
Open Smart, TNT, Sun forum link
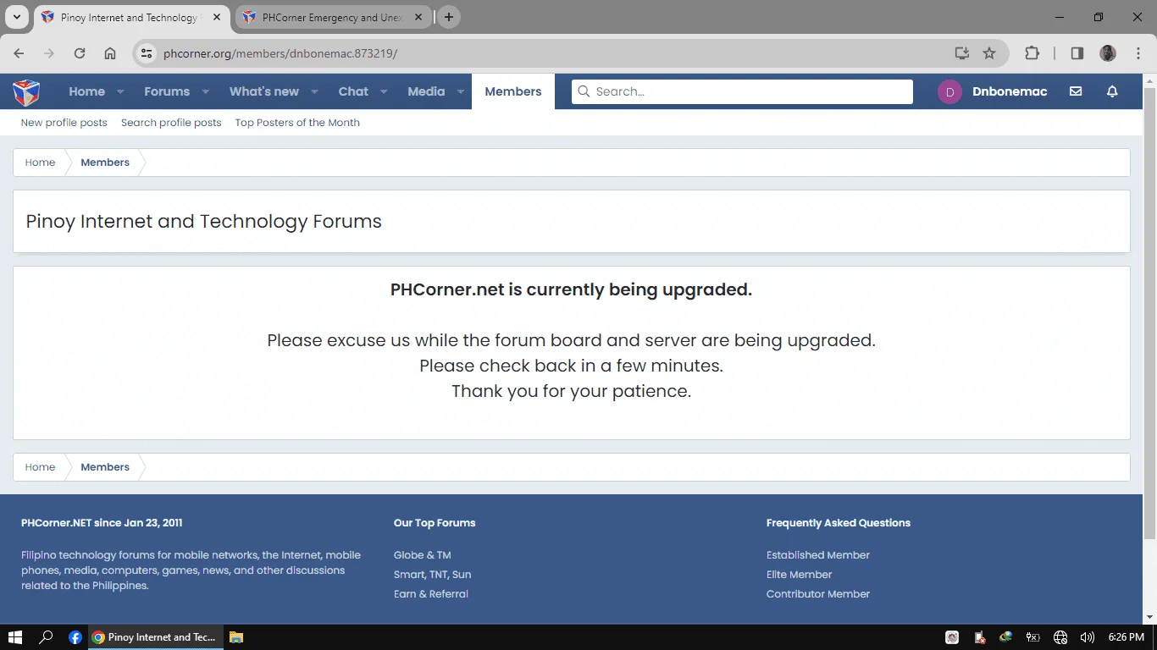pyautogui.click(x=432, y=575)
